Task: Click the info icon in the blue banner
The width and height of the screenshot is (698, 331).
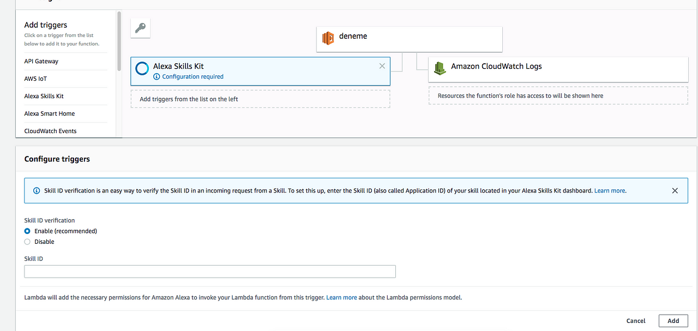Action: (37, 191)
